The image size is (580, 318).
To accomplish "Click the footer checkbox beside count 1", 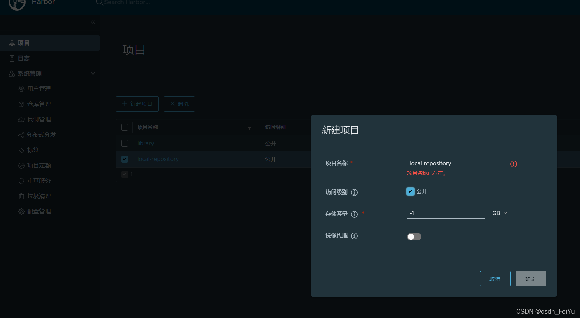I will click(x=125, y=174).
